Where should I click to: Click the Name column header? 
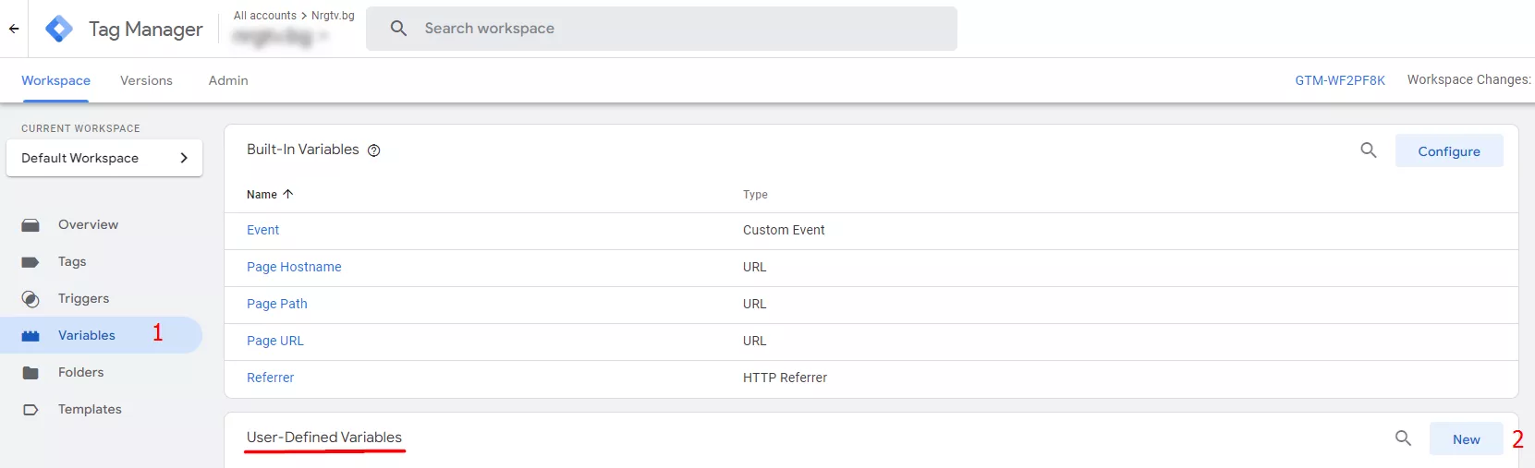point(262,195)
